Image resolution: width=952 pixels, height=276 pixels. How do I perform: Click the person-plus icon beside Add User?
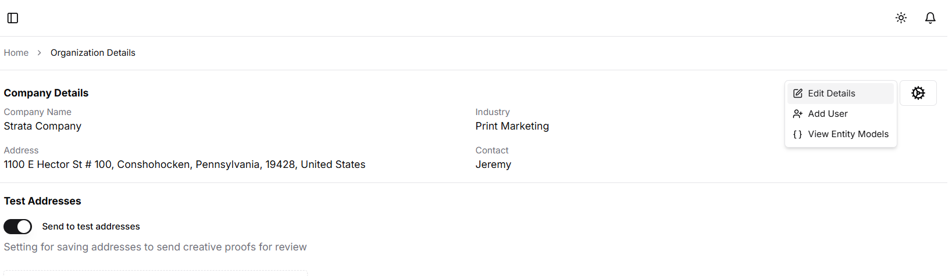798,114
